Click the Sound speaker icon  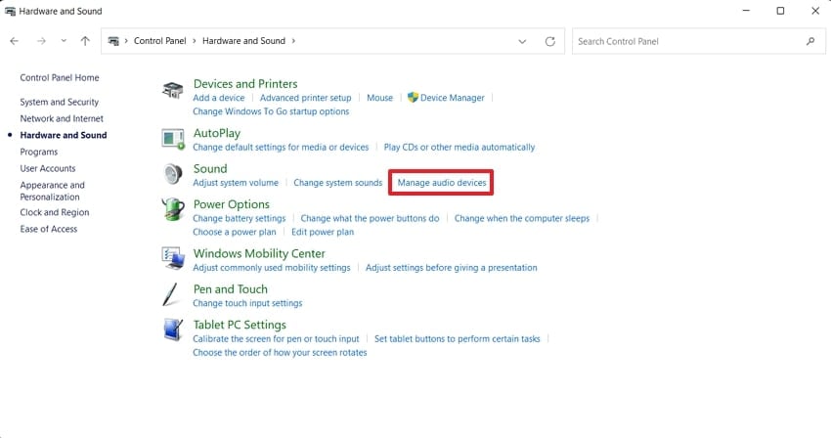[x=172, y=174]
